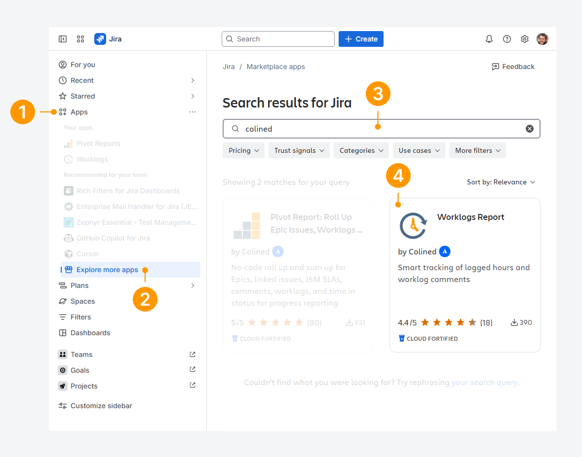The width and height of the screenshot is (582, 457).
Task: Click the Cloud Fortified badge on Worklogs Report
Action: click(x=428, y=338)
